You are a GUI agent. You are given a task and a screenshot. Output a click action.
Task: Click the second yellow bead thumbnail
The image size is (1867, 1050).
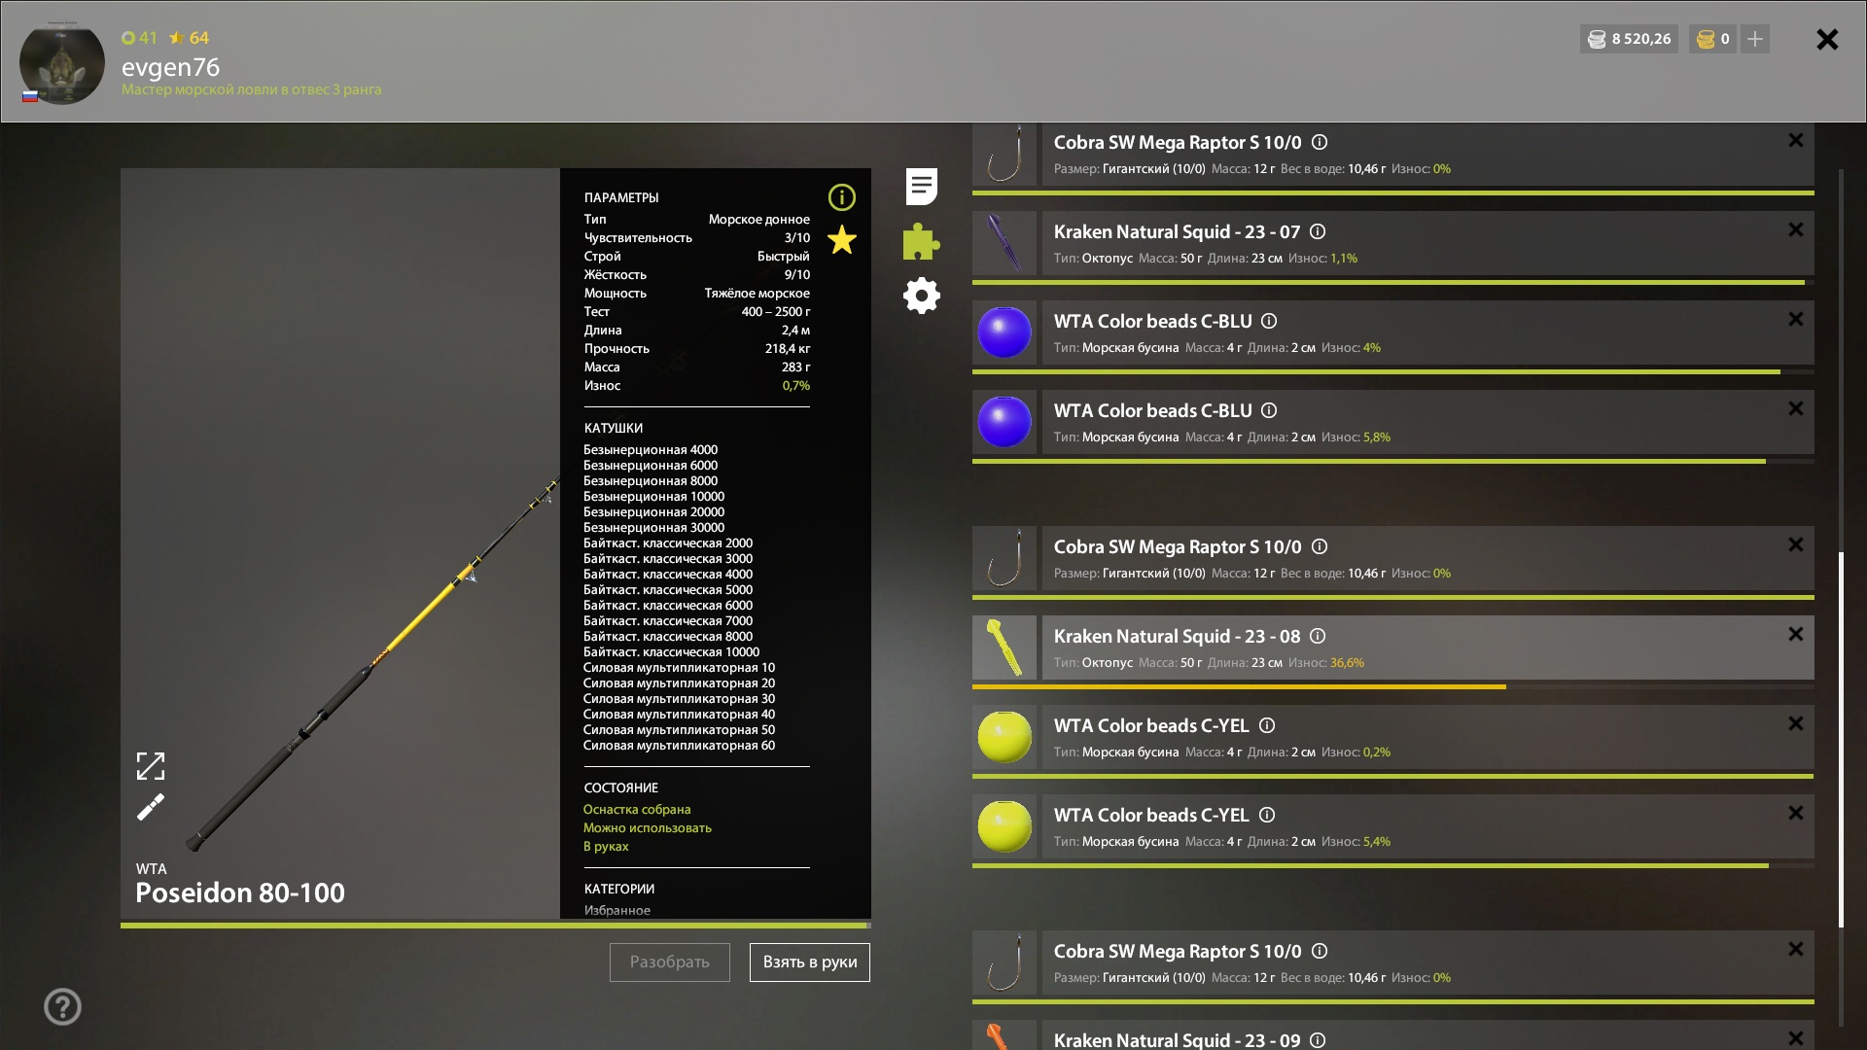coord(1004,826)
